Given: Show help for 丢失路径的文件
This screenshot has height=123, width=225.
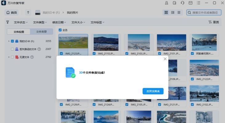Looking at the screenshot, I should click(39, 49).
